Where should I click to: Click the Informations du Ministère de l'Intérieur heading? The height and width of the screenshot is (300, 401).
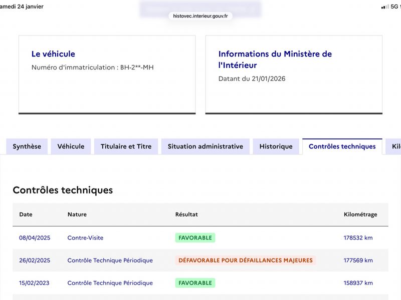tap(275, 59)
